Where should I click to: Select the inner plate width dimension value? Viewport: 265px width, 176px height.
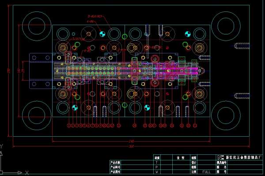click(131, 141)
